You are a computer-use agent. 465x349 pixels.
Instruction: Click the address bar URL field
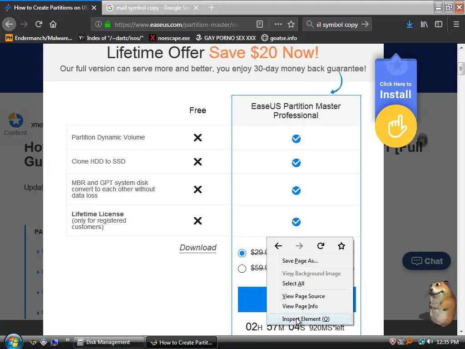click(178, 25)
